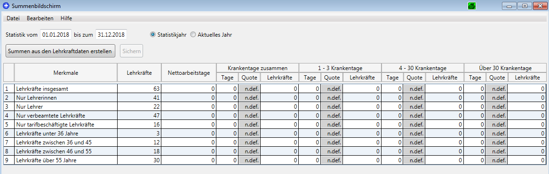549x174 pixels.
Task: Click the Krankentage zusammen group header
Action: (257, 68)
